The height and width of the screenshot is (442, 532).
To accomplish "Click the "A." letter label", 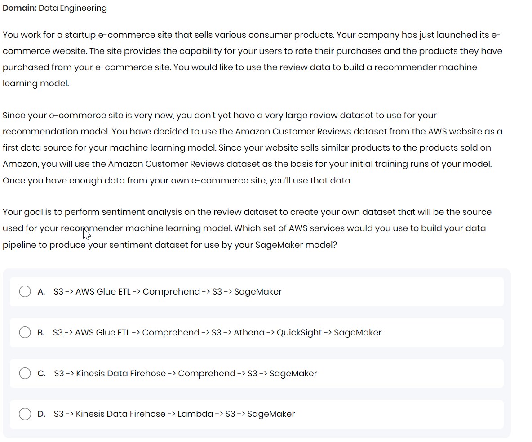I will tap(41, 292).
